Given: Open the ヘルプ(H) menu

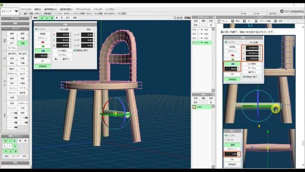Looking at the screenshot, I should click(110, 9).
